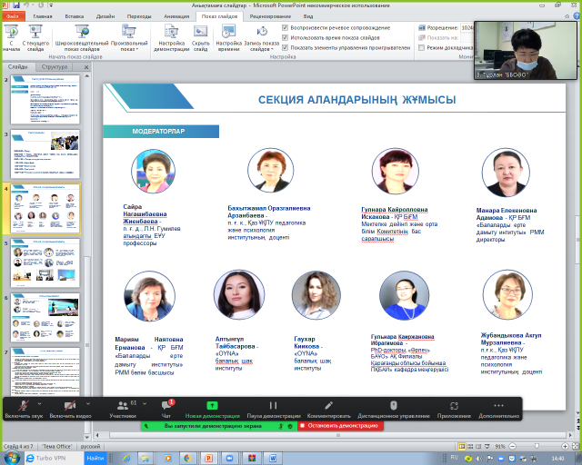Open Windows Start button
The width and height of the screenshot is (582, 465).
pos(11,458)
